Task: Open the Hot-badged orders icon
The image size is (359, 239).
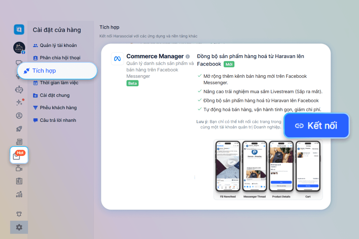Action: tap(19, 155)
